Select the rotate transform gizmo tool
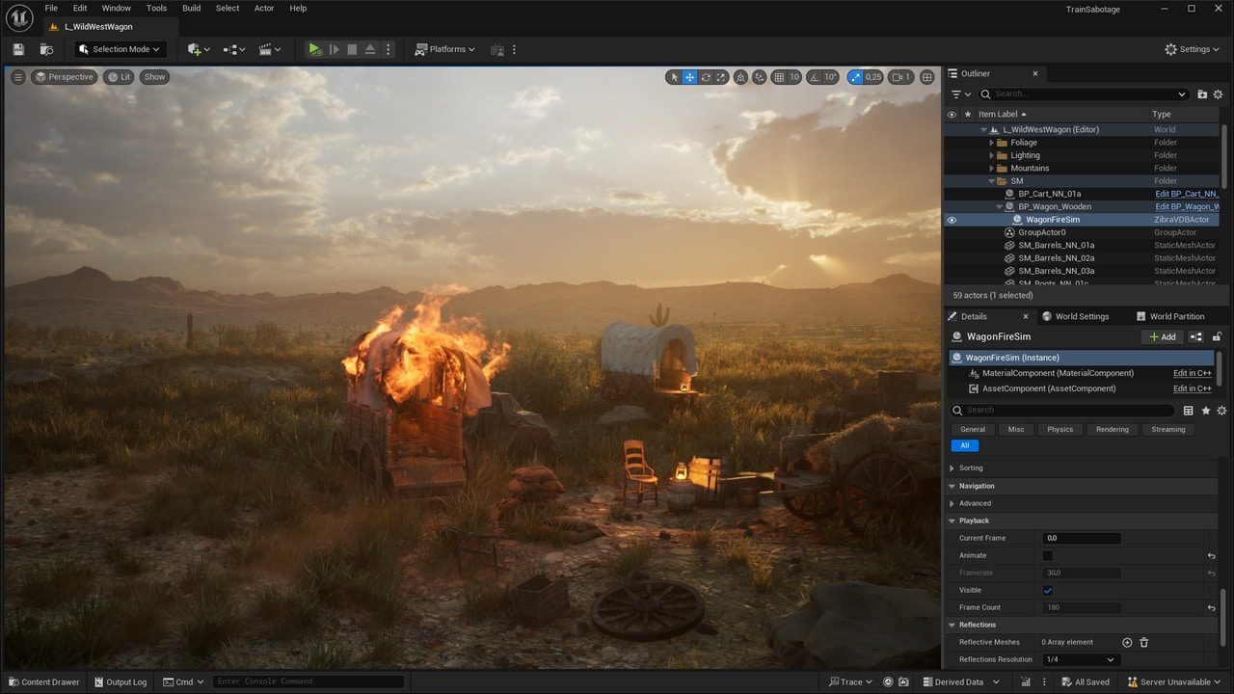Viewport: 1234px width, 694px height. (706, 77)
